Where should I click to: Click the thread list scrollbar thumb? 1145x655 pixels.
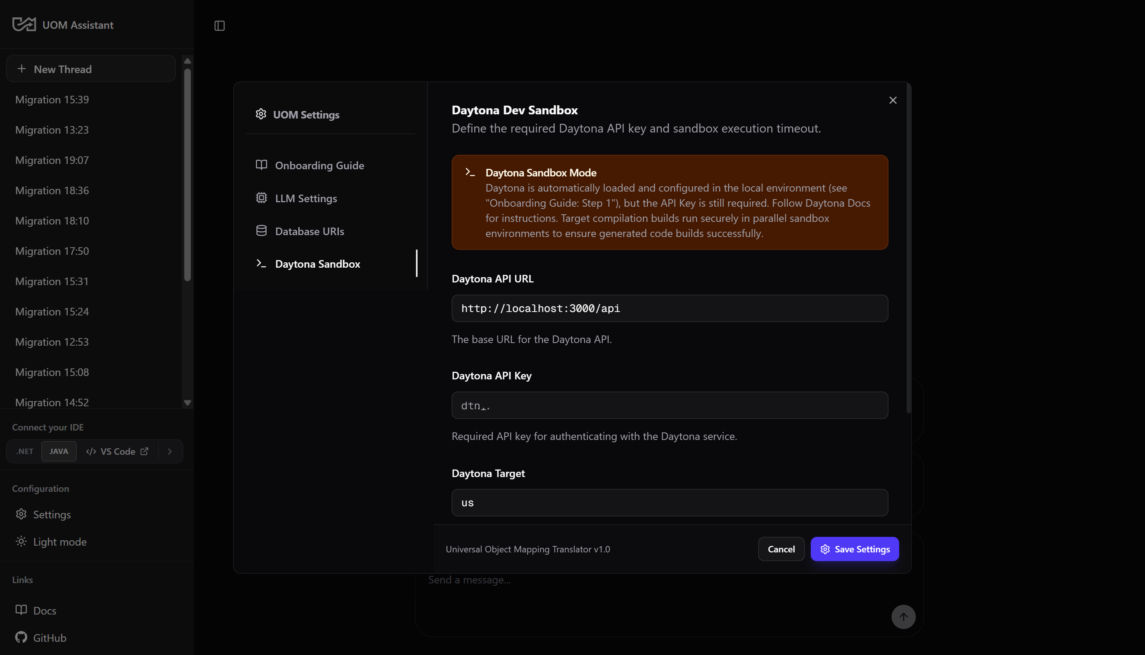tap(187, 175)
